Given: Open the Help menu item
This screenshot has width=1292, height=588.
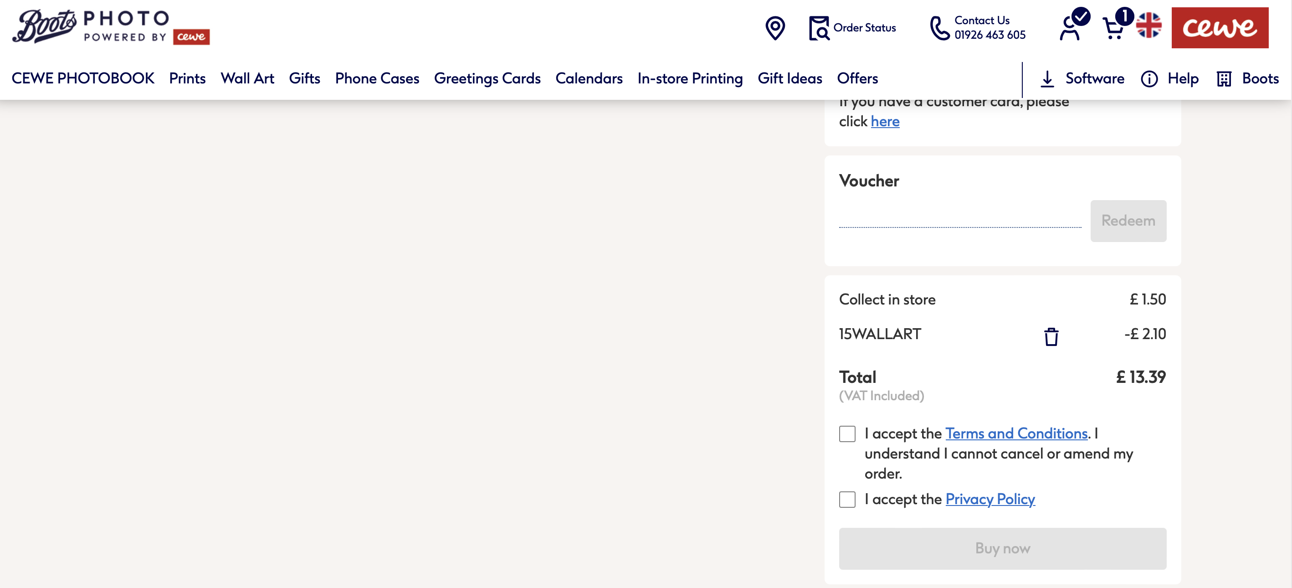Looking at the screenshot, I should (x=1182, y=79).
